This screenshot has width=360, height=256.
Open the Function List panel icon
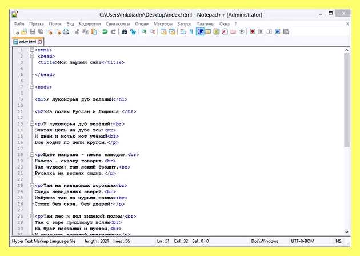(225, 31)
